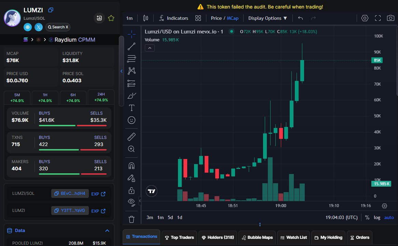Screen dimensions: 398x246
Task: Select the 1H change period
Action: point(45,98)
